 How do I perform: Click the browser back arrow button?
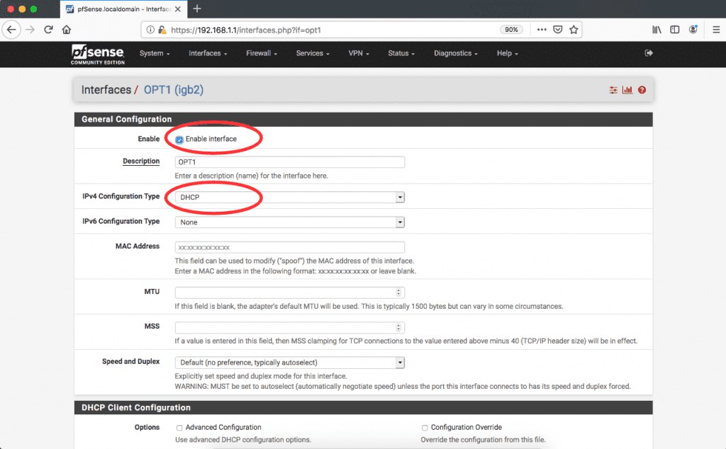(11, 30)
